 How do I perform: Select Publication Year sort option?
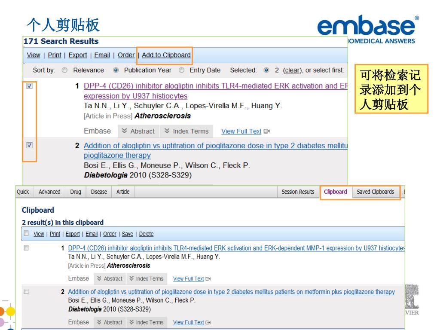116,70
